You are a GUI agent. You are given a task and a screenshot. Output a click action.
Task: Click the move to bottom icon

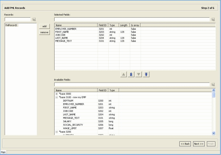[x=146, y=74]
